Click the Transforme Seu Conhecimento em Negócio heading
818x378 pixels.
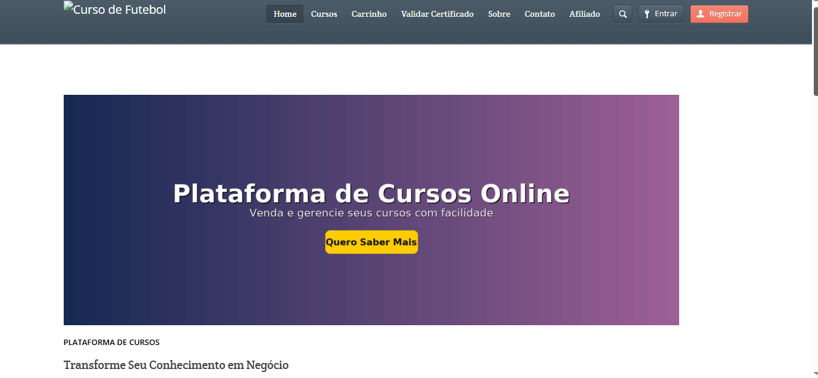176,365
